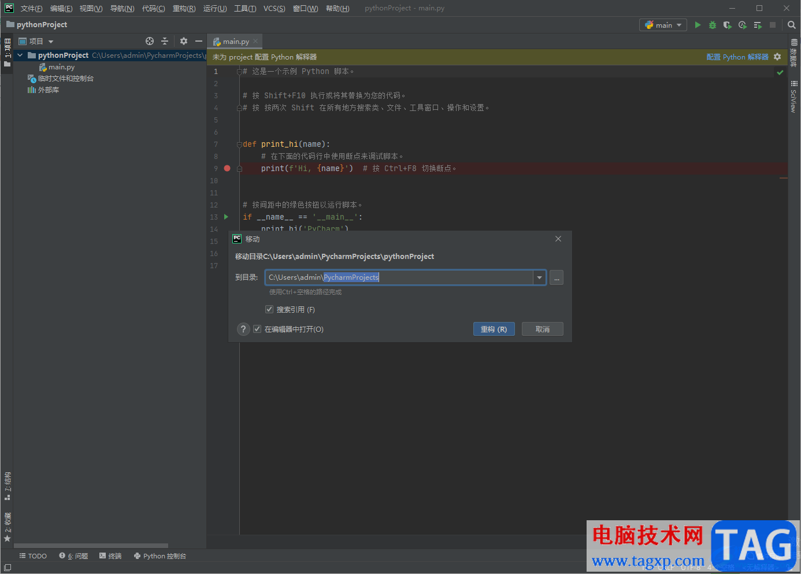This screenshot has width=801, height=574.
Task: Click 配置 Python 解释器 link
Action: (x=737, y=57)
